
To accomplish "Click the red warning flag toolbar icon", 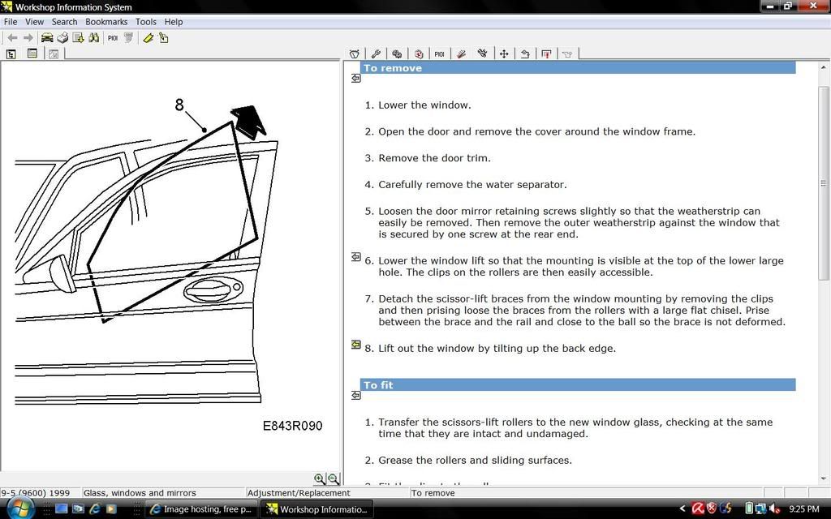I will tap(546, 54).
